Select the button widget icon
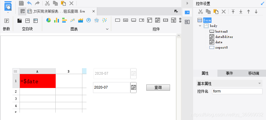Screen dimensions: 266x120 click(134, 20)
